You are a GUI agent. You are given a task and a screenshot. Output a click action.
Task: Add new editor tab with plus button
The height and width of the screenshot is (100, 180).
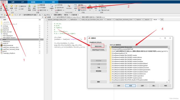click(162, 20)
